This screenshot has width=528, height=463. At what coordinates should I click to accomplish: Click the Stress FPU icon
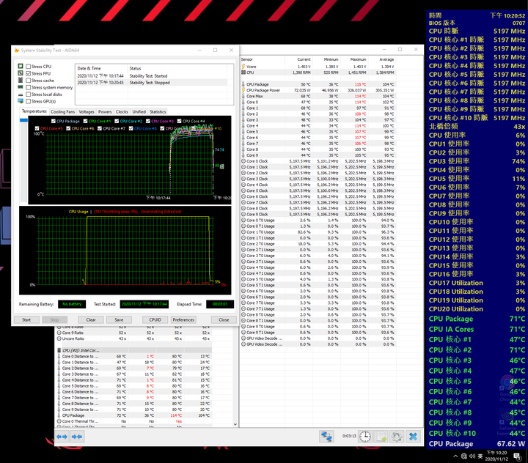point(21,73)
